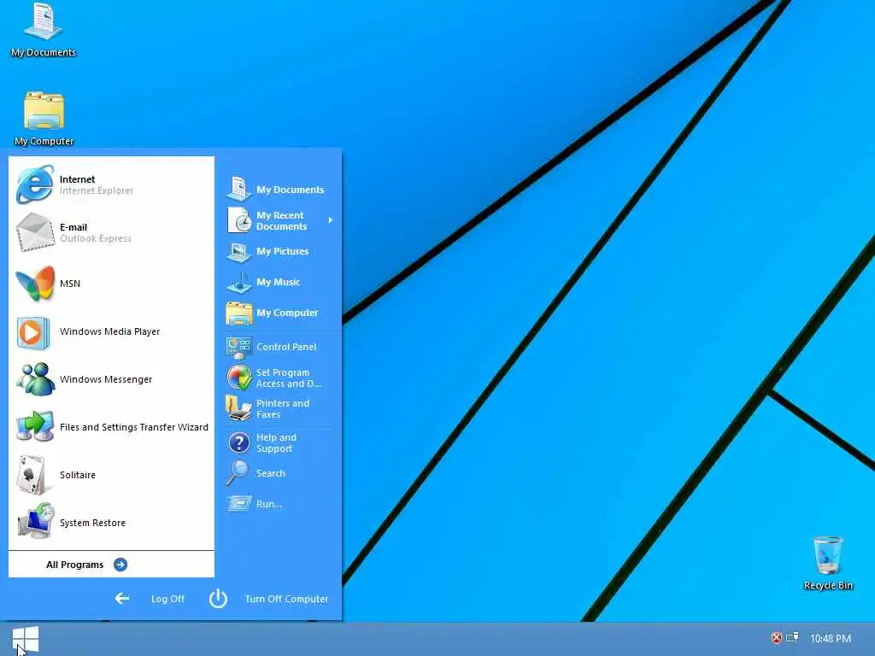Click the My Music label text
Image resolution: width=875 pixels, height=656 pixels.
click(x=278, y=282)
